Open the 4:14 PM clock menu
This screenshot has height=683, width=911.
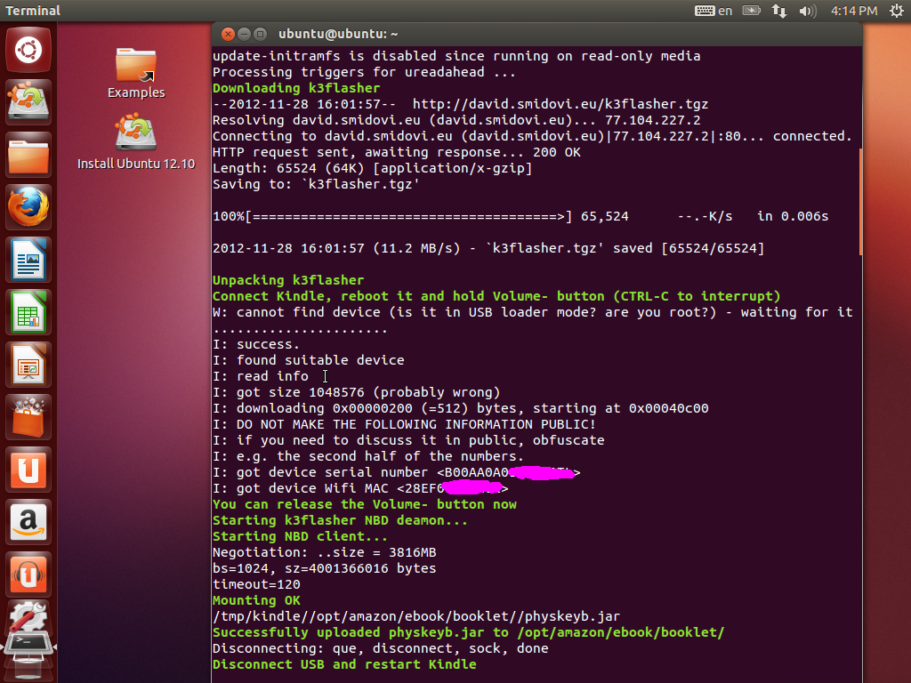click(x=854, y=11)
